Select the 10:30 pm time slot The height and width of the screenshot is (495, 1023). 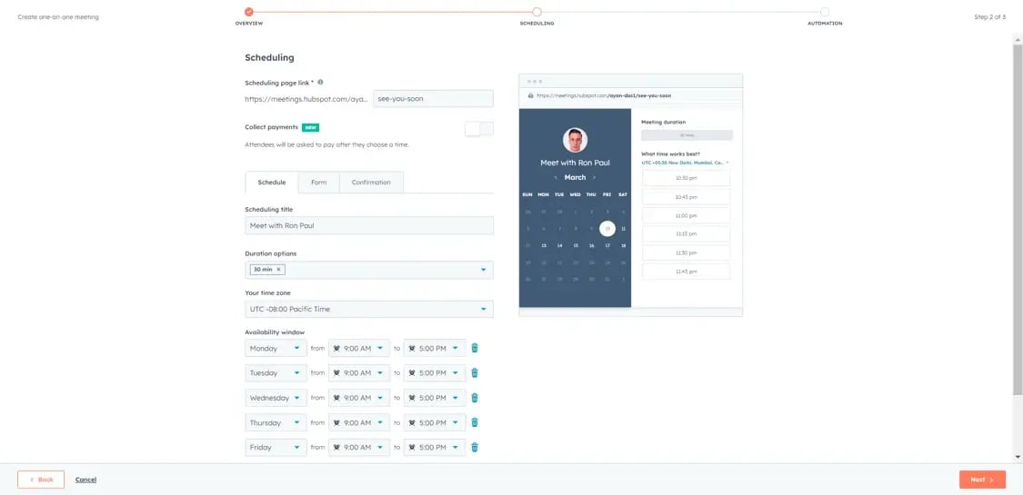pos(687,178)
